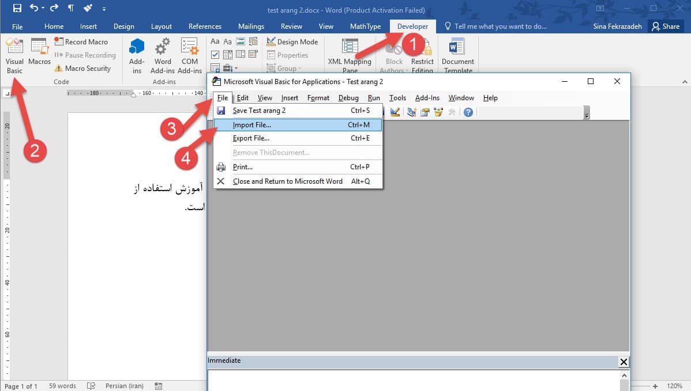This screenshot has height=391, width=691.
Task: Click the Help question mark icon in VBA toolbar
Action: tap(468, 112)
